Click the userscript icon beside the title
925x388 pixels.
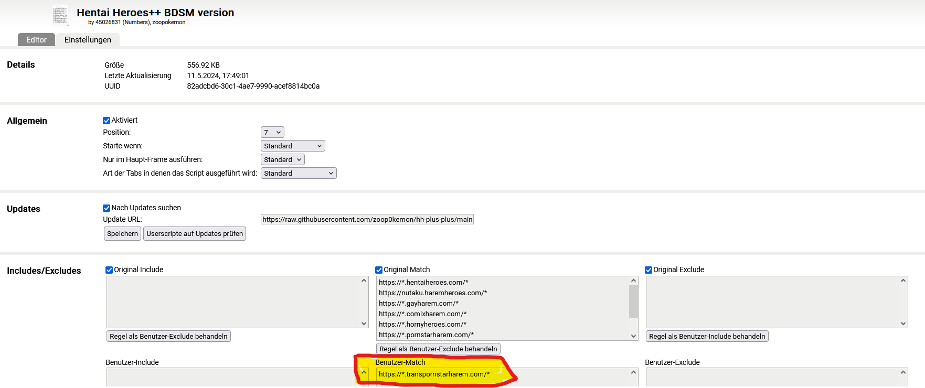pos(60,15)
